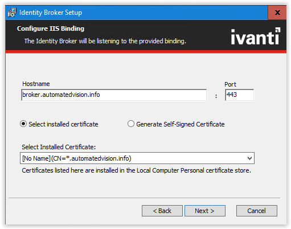
Task: Close the Identity Broker Setup window
Action: pos(277,13)
